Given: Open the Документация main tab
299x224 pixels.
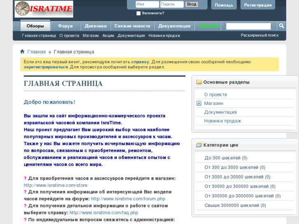Looking at the screenshot, I should pos(174,26).
